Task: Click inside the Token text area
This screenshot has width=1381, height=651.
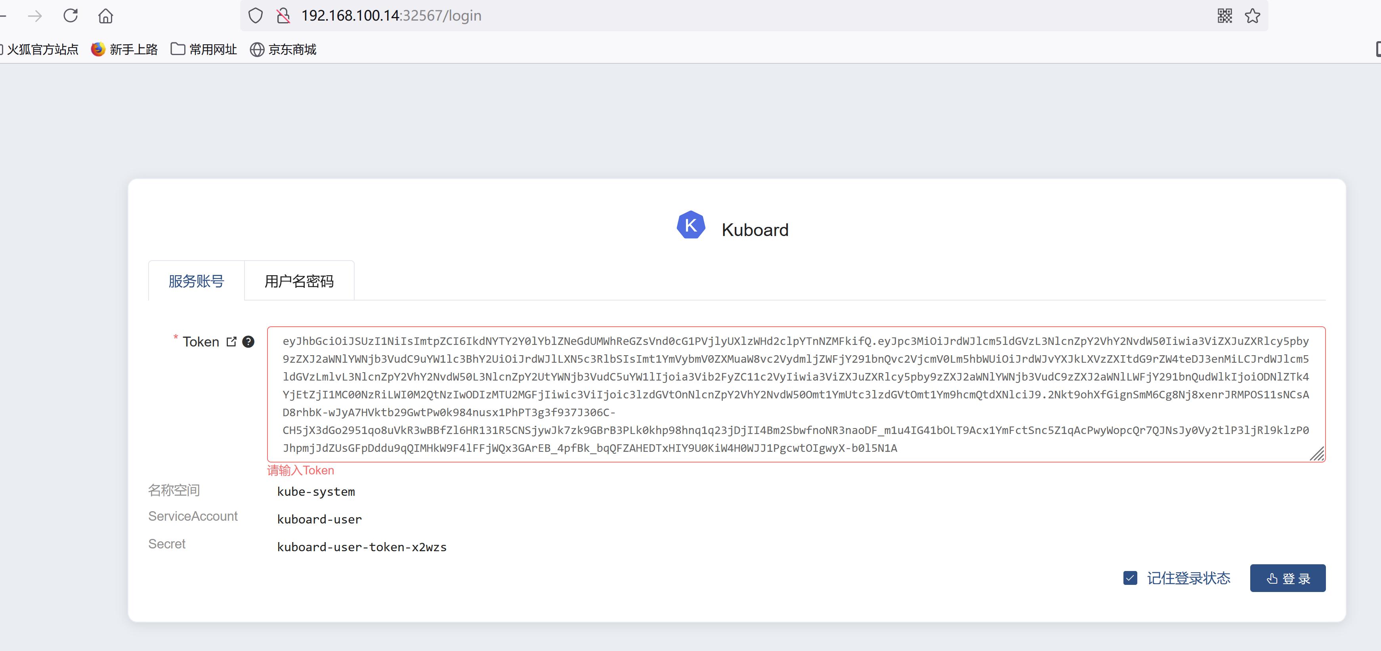Action: coord(796,394)
